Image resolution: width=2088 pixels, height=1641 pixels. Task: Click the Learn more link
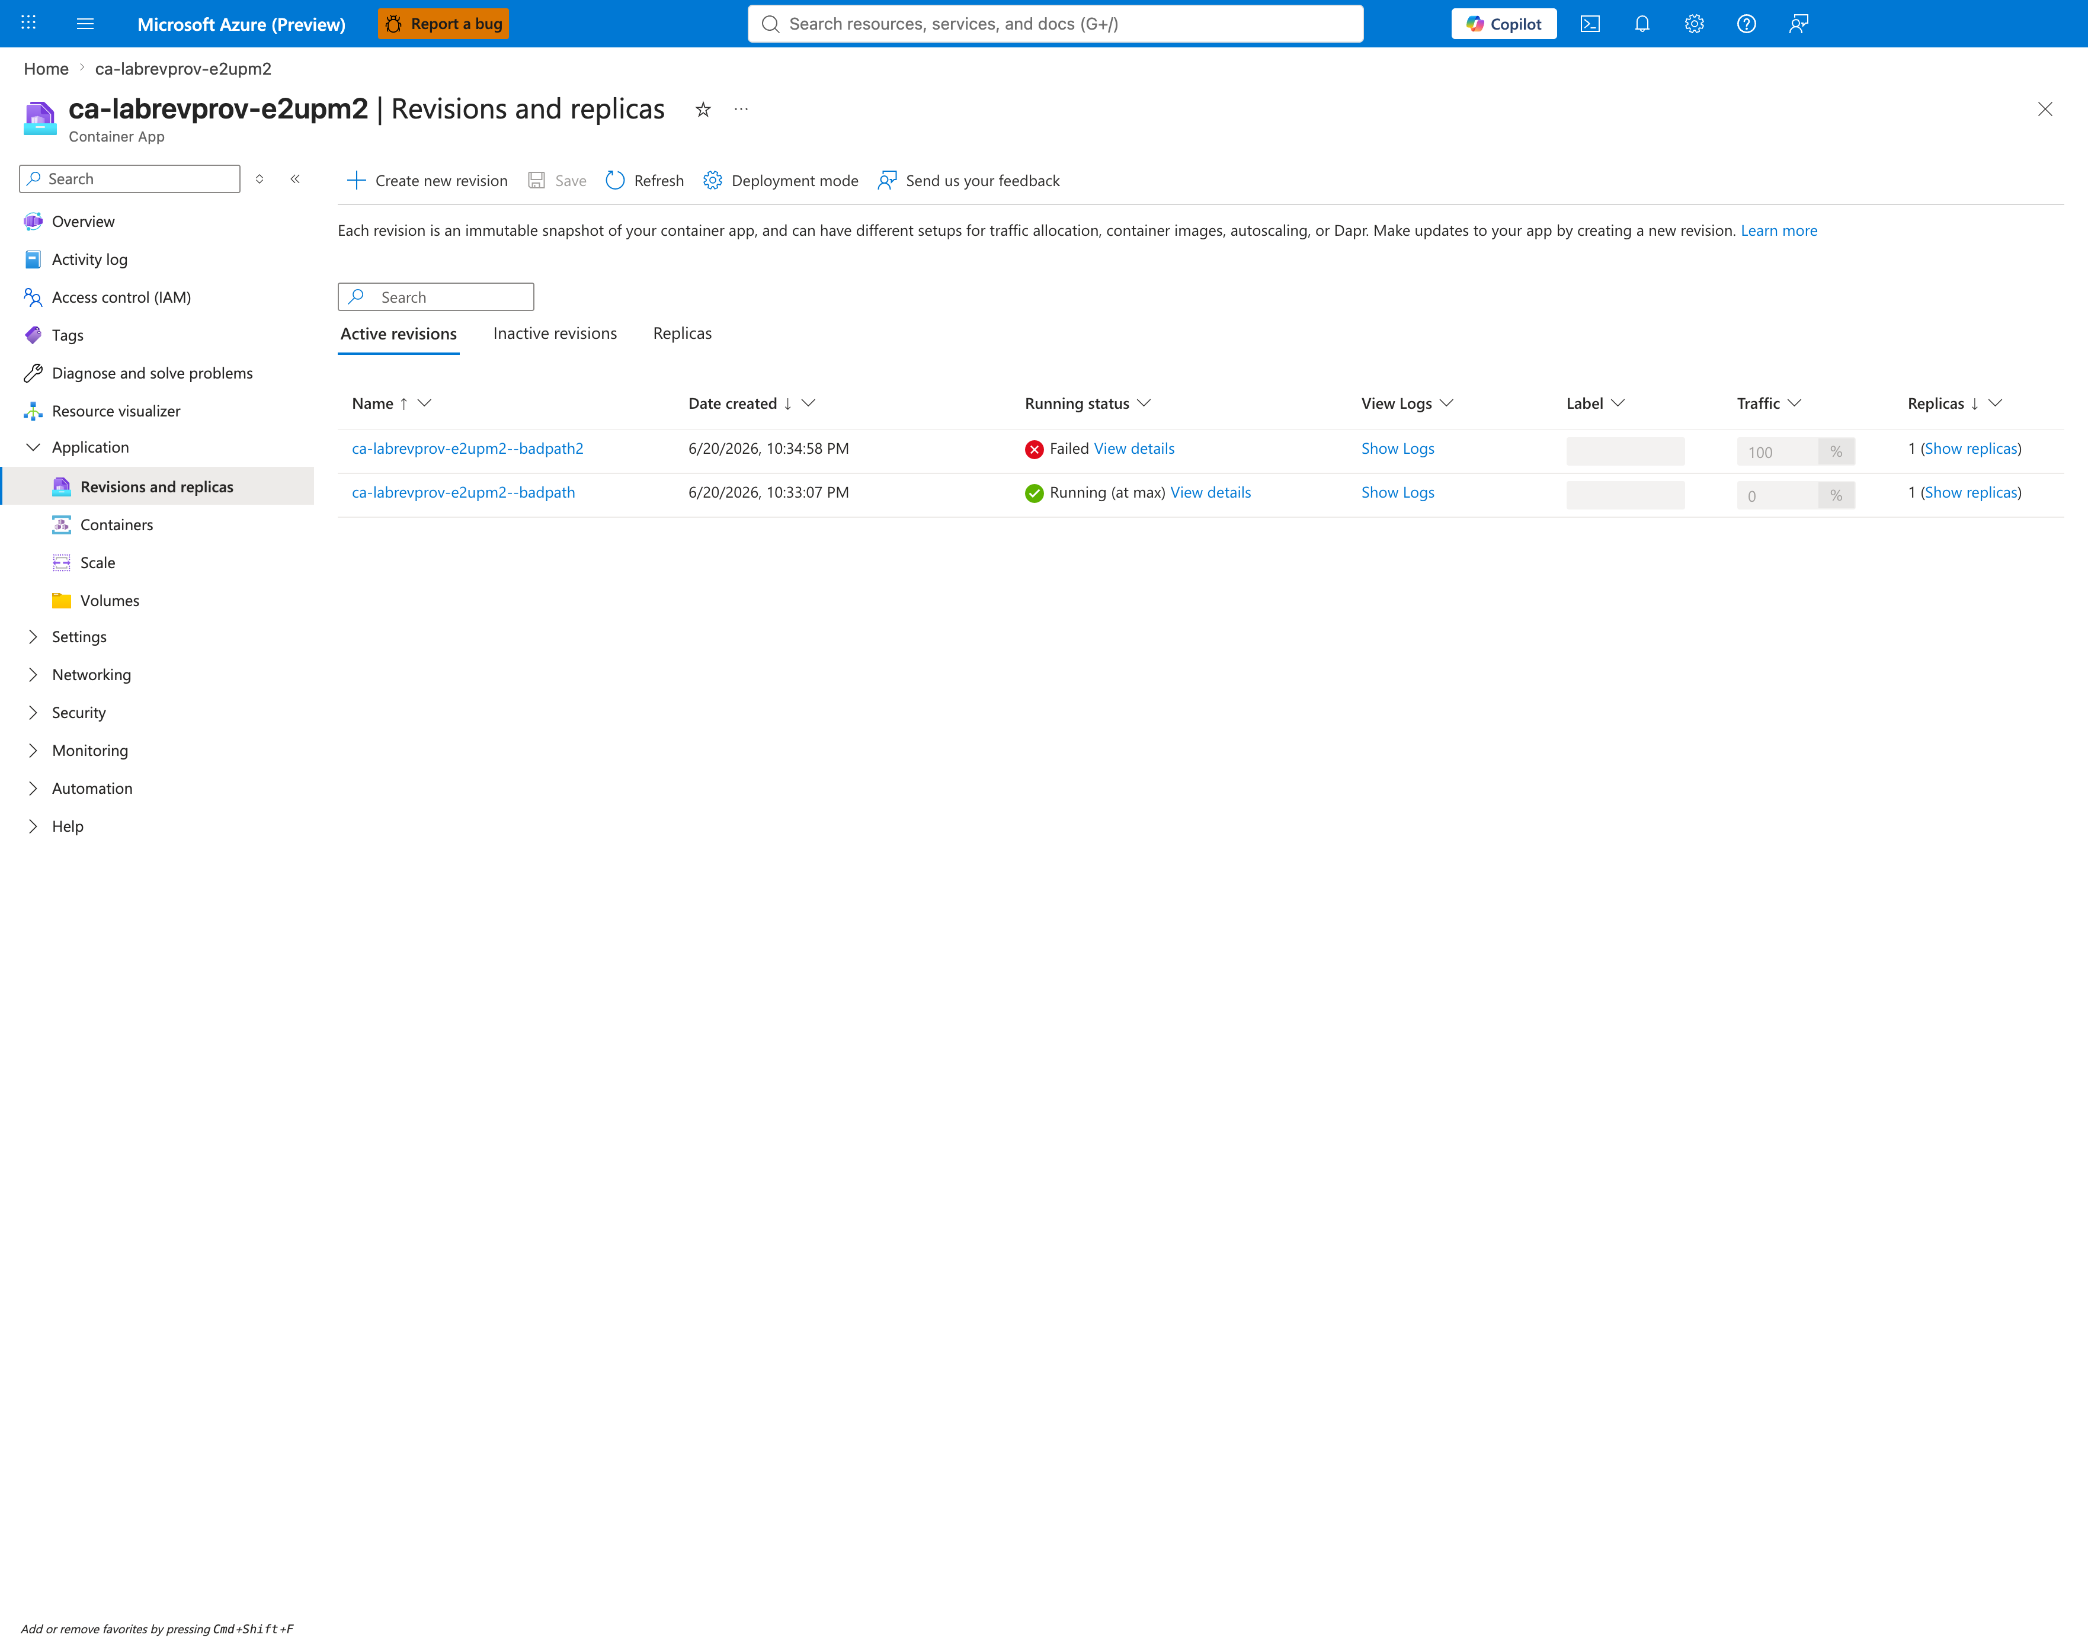(x=1779, y=230)
